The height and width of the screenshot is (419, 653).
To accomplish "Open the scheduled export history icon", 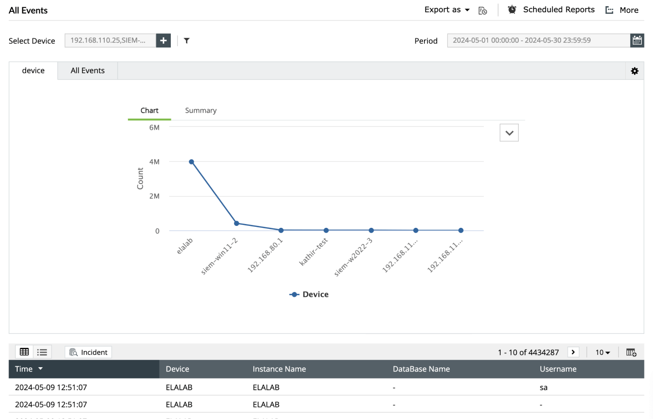I will pyautogui.click(x=483, y=10).
